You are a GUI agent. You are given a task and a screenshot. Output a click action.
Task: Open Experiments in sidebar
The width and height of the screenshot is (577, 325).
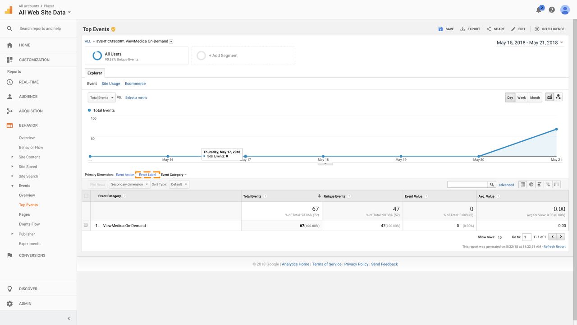(x=30, y=244)
